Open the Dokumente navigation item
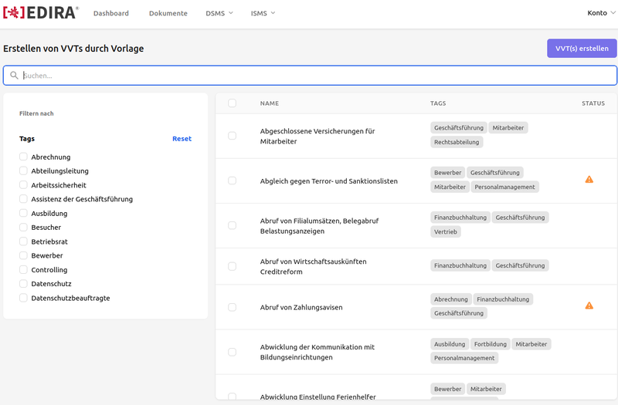Image resolution: width=618 pixels, height=405 pixels. (x=168, y=13)
